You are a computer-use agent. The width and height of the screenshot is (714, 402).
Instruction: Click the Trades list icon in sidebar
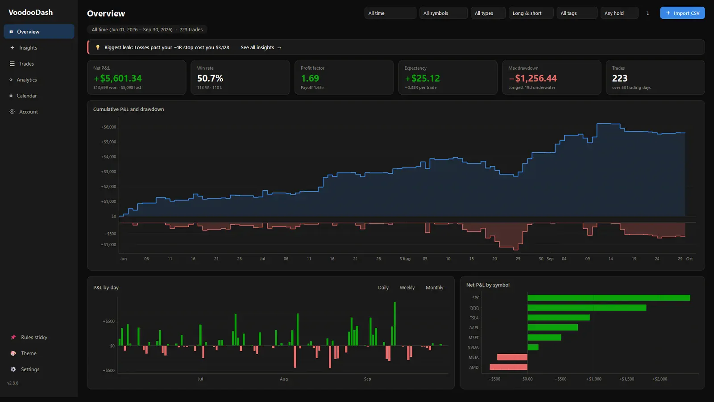coord(12,64)
